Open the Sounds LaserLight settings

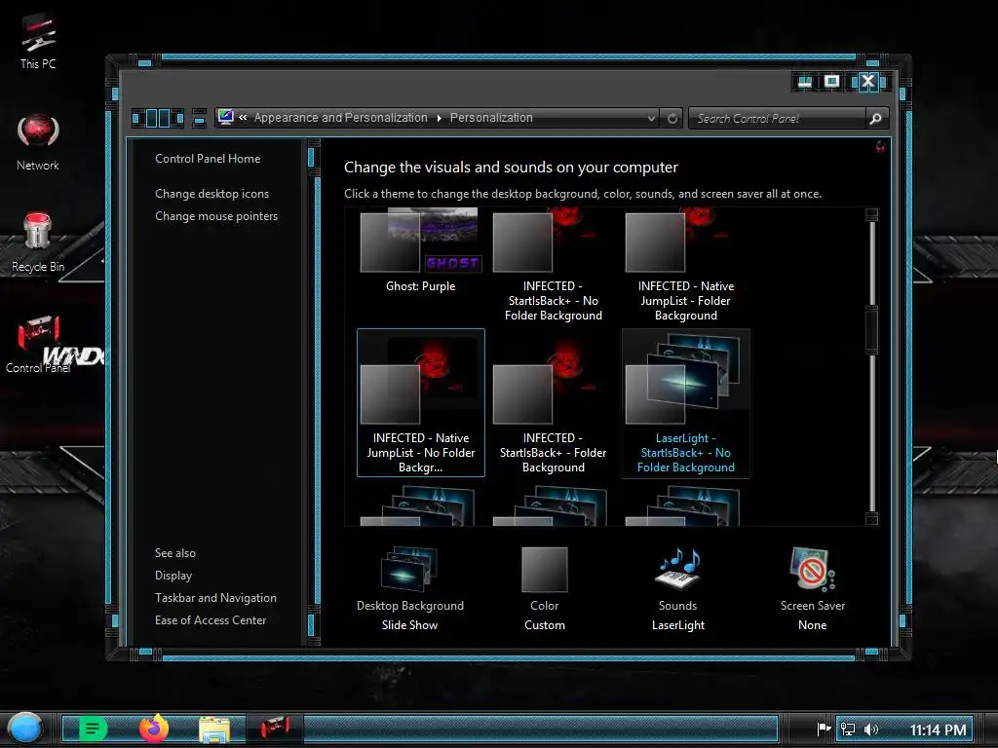coord(678,588)
